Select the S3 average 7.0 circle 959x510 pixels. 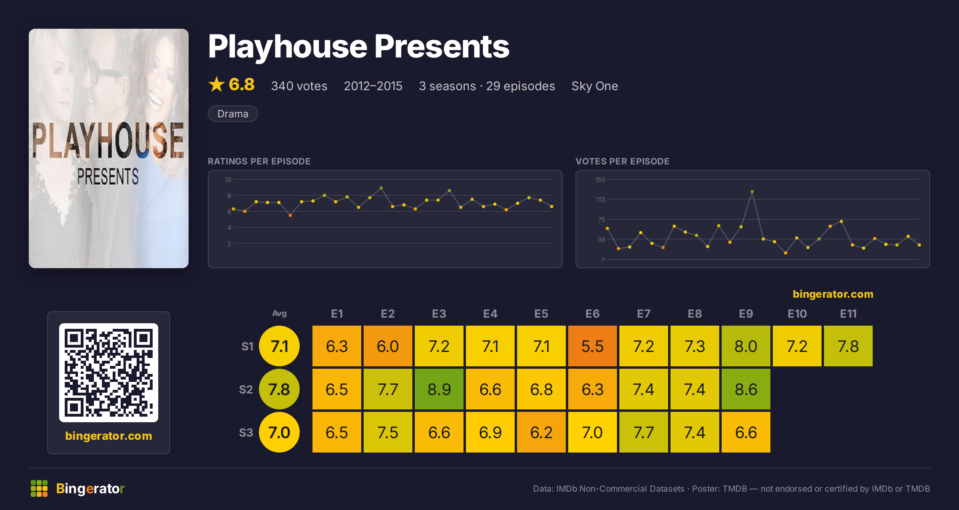pyautogui.click(x=279, y=432)
